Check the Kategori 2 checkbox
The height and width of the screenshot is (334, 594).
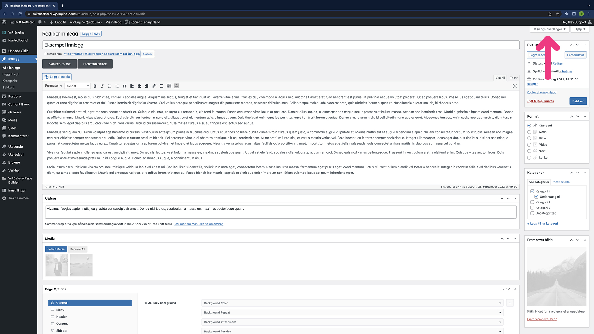(x=532, y=202)
